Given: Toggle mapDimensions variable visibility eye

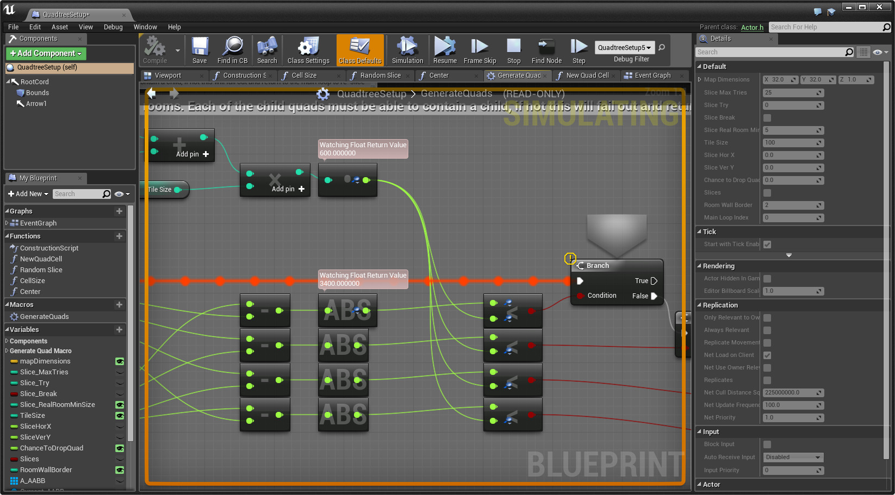Looking at the screenshot, I should pos(120,361).
